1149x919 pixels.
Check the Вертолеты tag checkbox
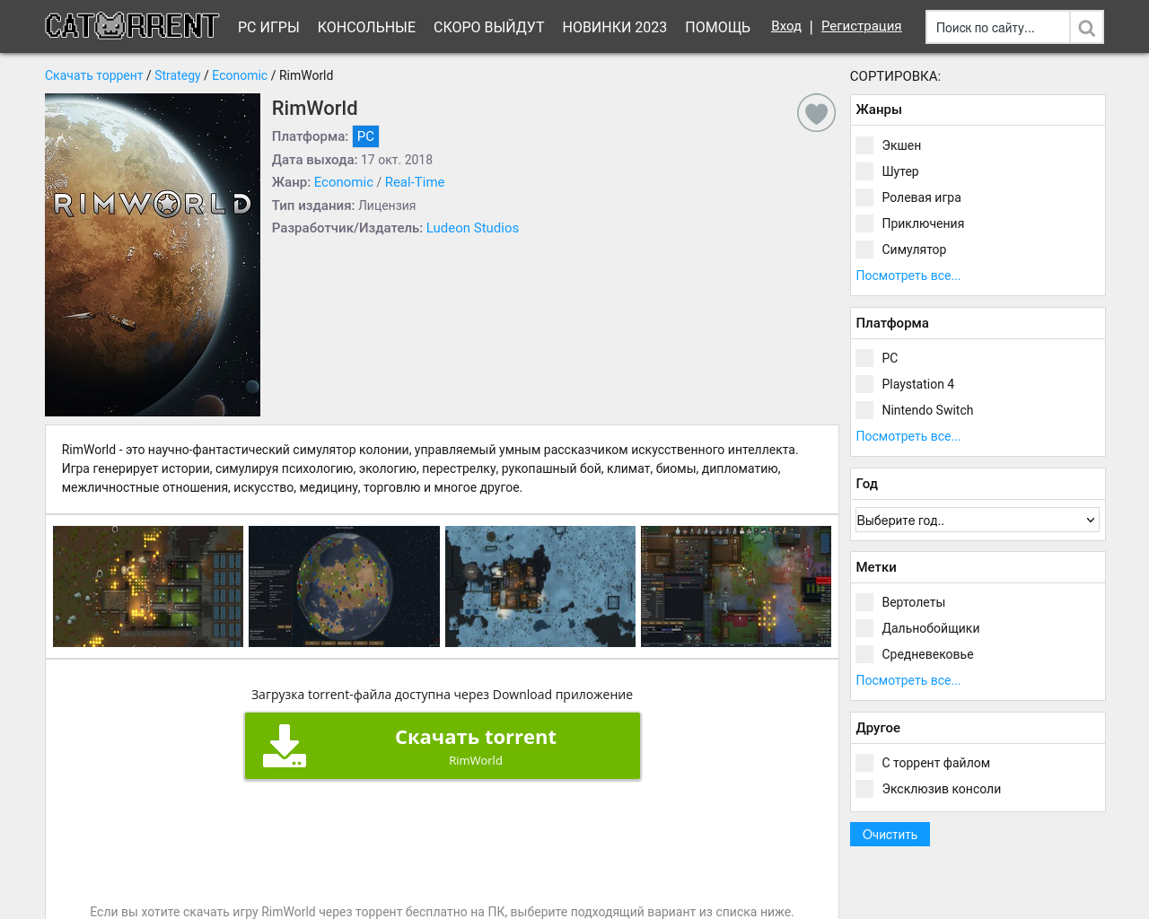[864, 602]
